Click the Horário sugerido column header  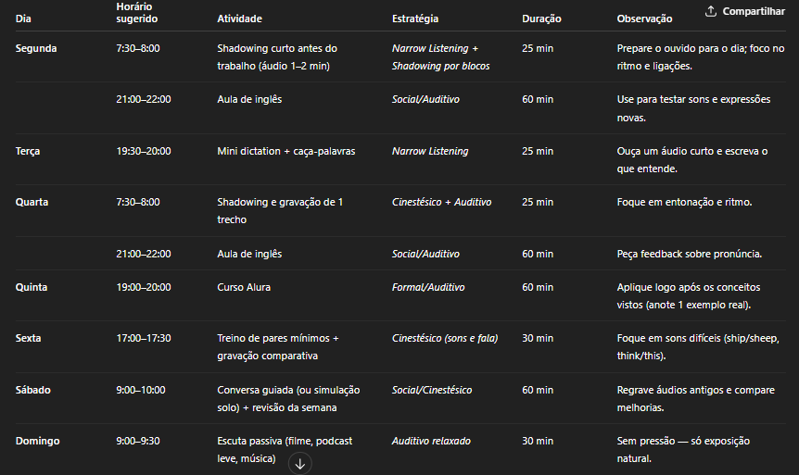(x=136, y=13)
